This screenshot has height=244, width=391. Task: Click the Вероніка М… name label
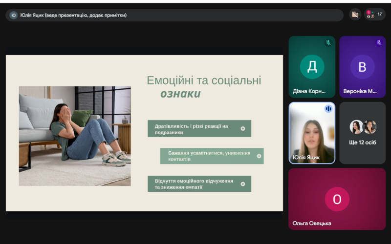pos(360,91)
